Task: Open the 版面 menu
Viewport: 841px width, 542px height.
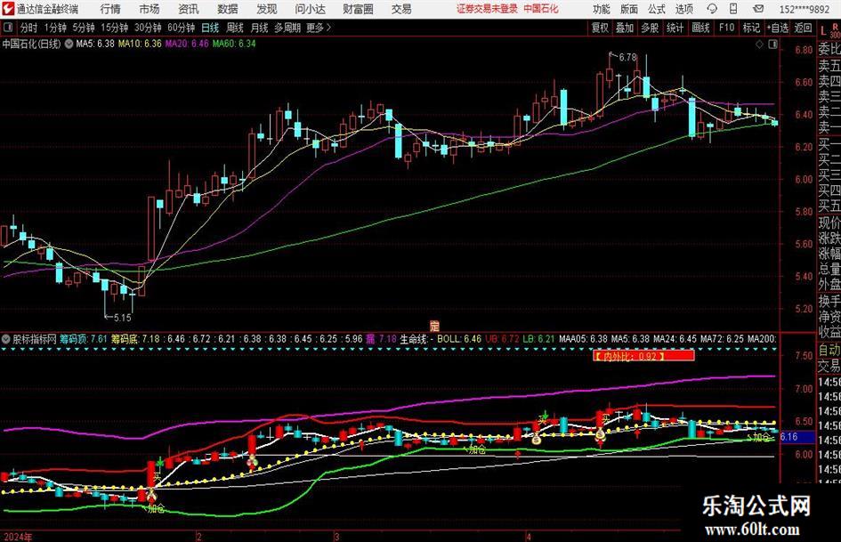Action: (629, 9)
